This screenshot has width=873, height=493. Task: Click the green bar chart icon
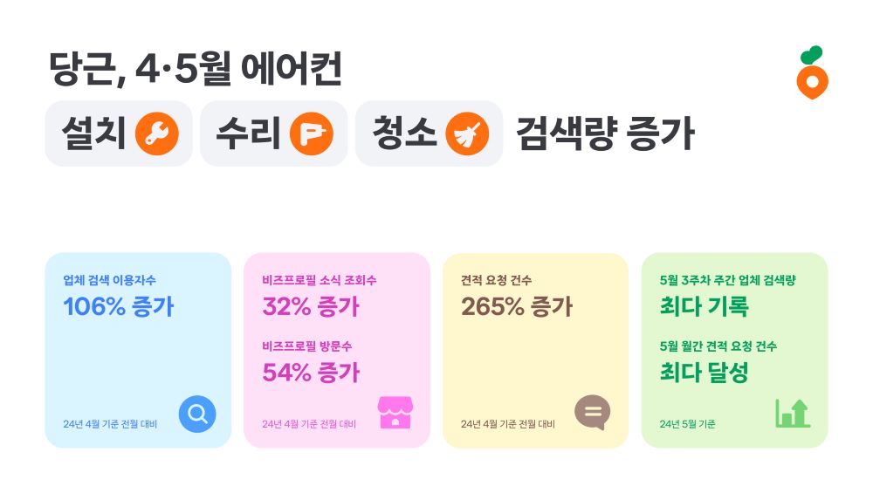pyautogui.click(x=793, y=413)
